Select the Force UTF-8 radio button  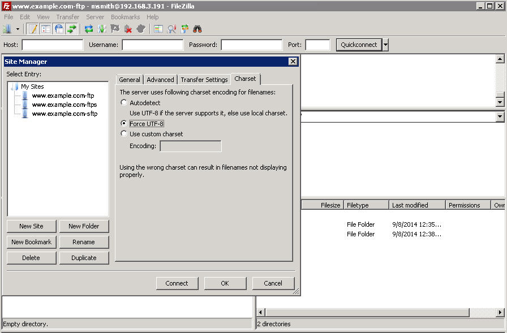click(124, 123)
